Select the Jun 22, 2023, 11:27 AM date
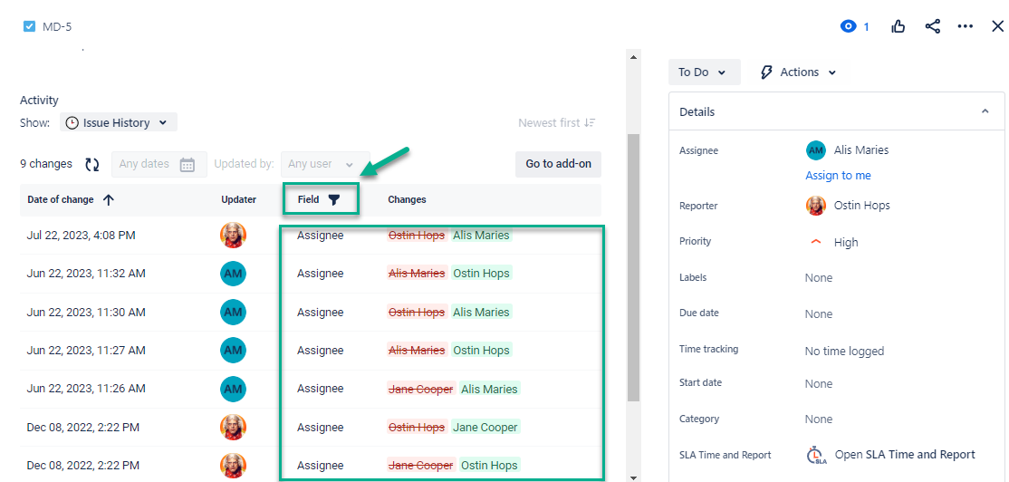Screen dimensions: 1009x482 tap(86, 350)
